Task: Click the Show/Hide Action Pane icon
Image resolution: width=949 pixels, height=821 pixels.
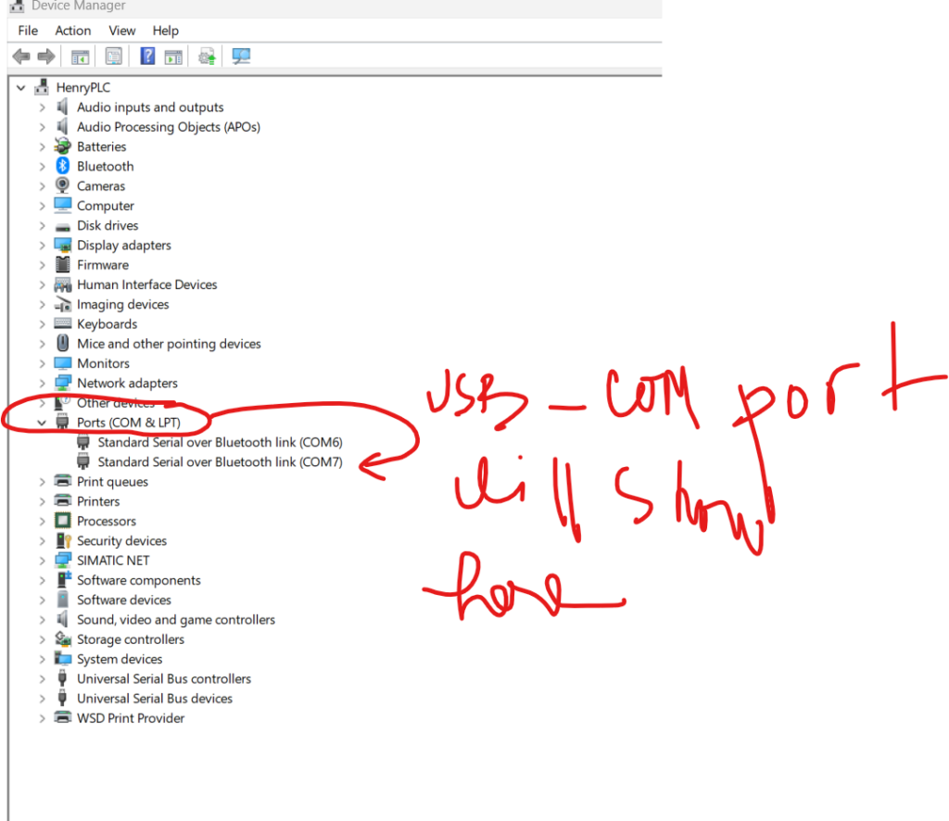Action: (173, 57)
